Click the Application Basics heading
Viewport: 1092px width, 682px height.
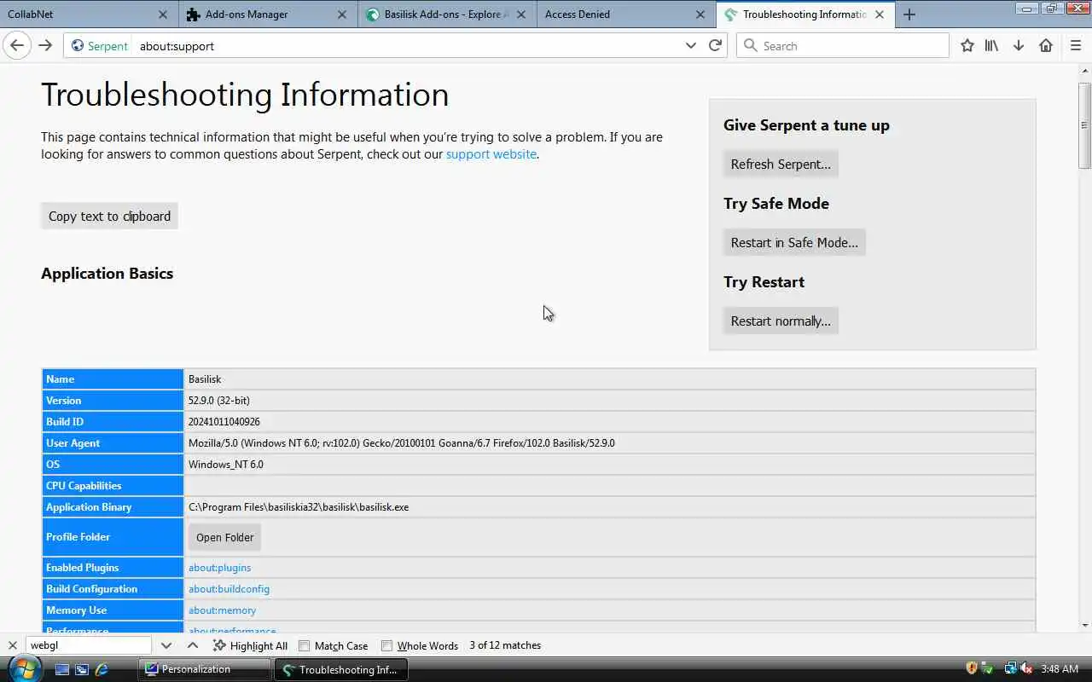click(107, 274)
